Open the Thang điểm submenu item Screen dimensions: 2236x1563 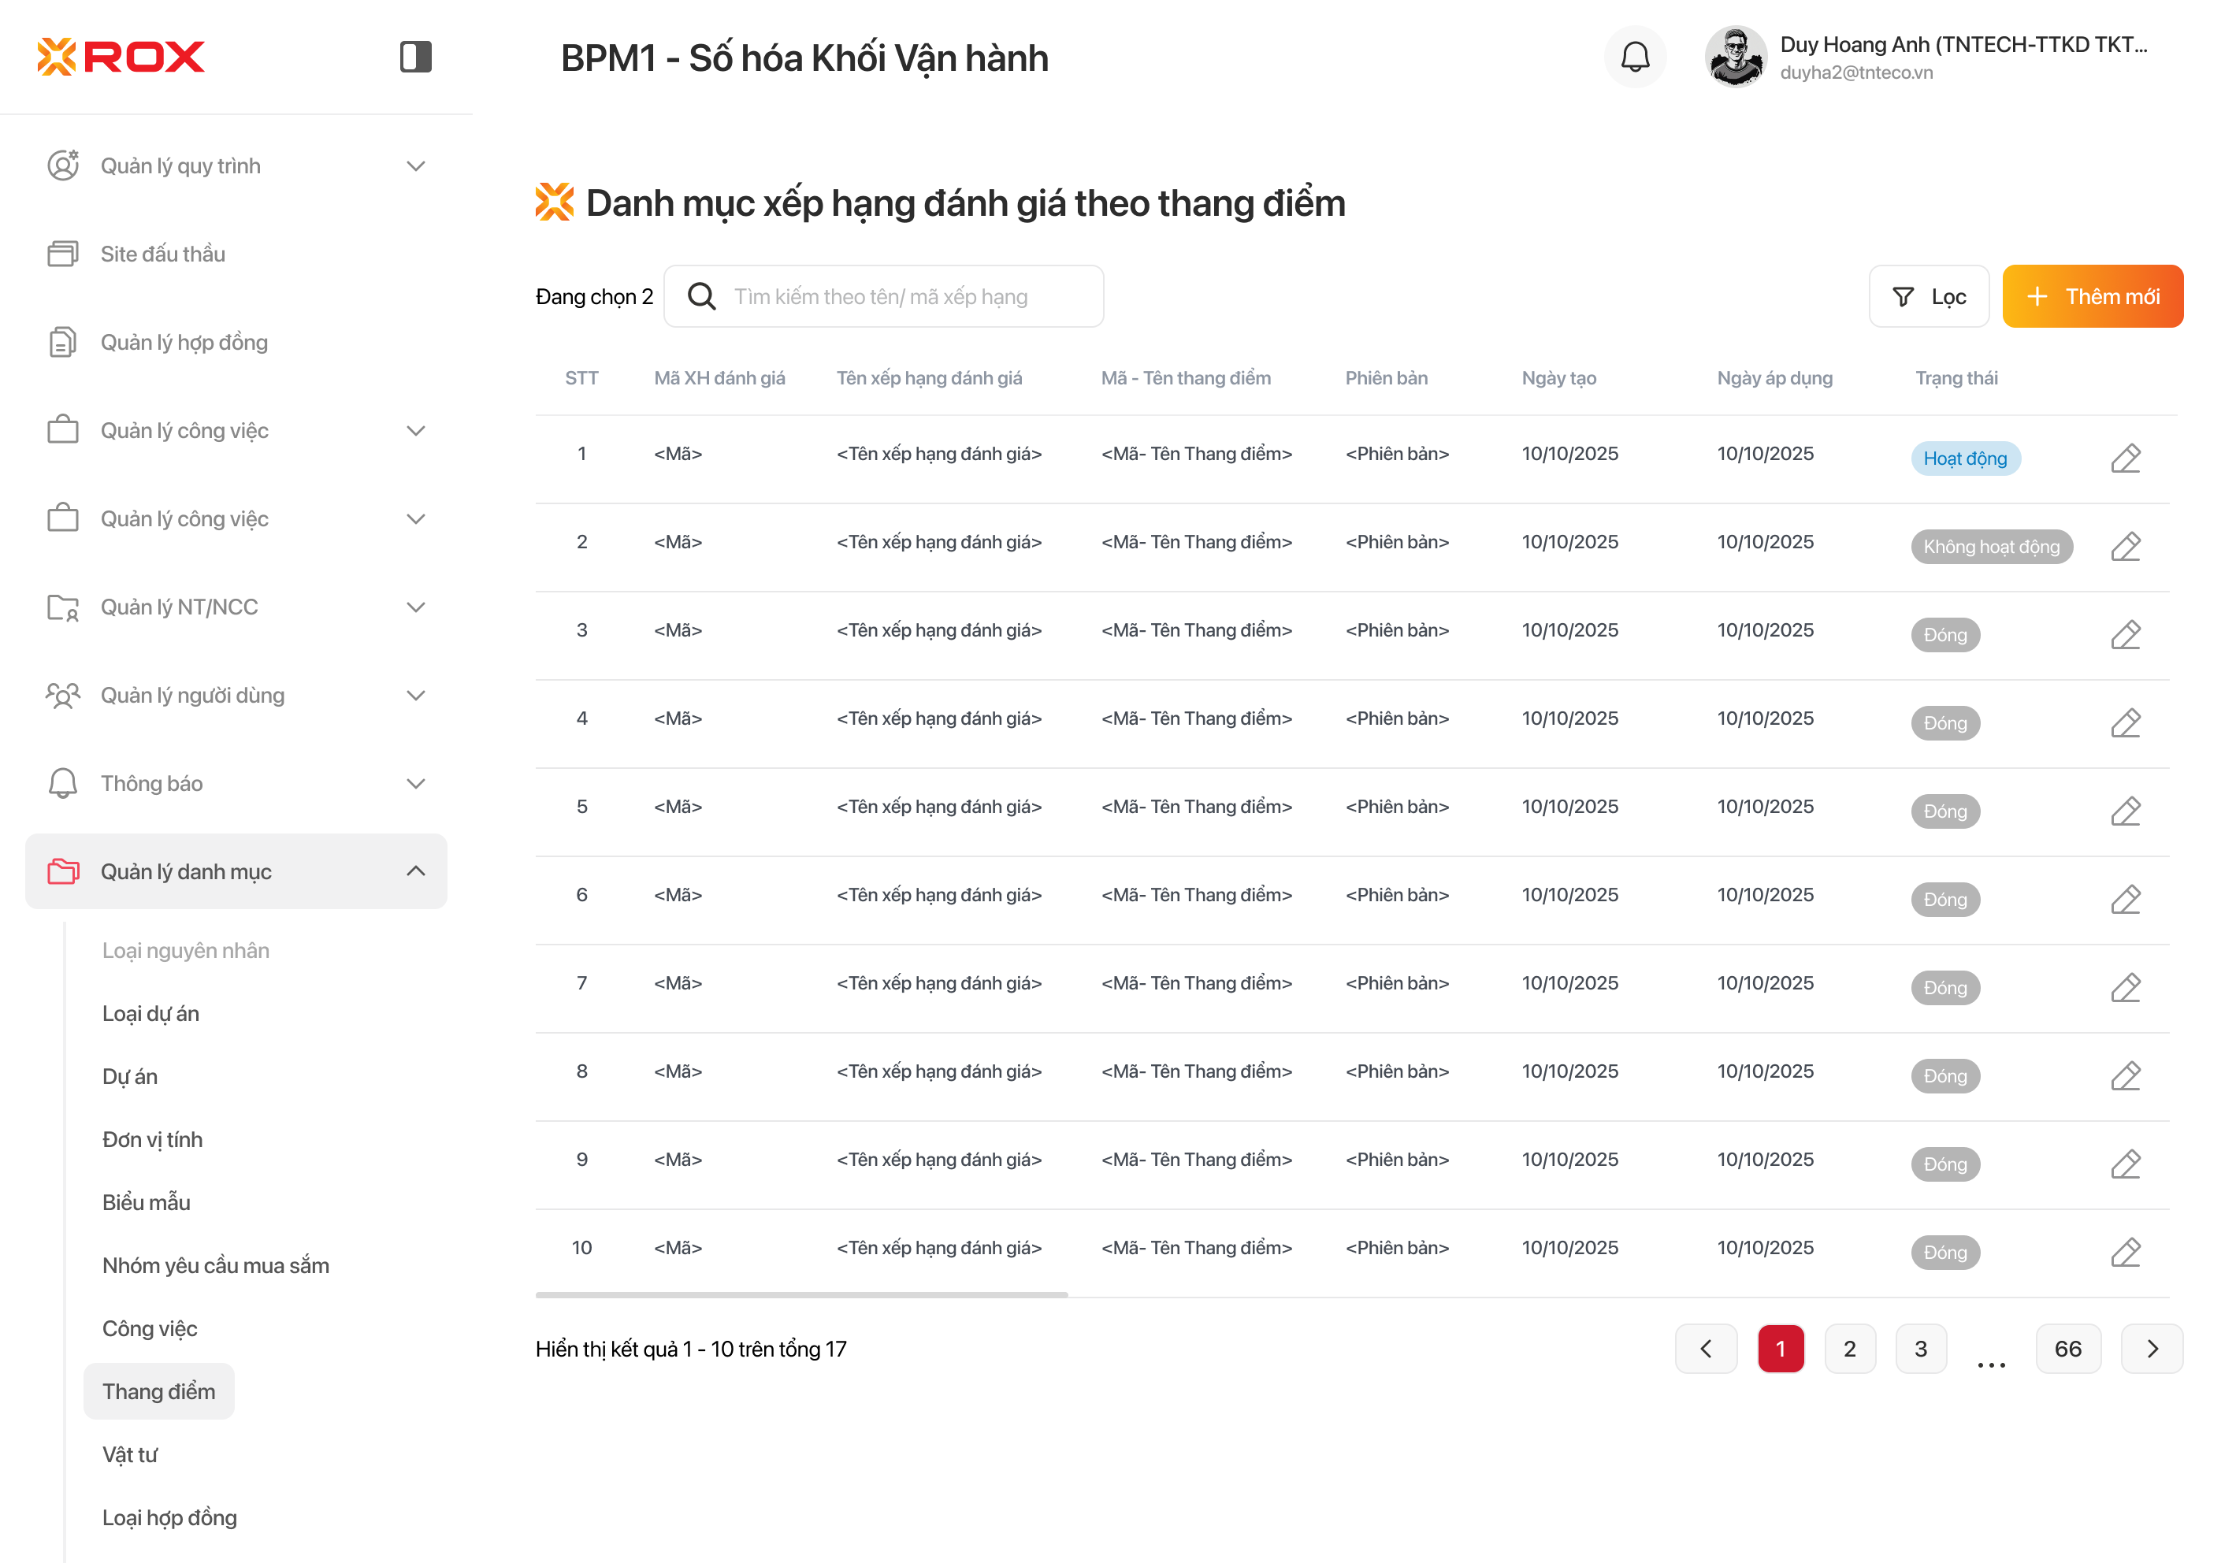(x=158, y=1390)
